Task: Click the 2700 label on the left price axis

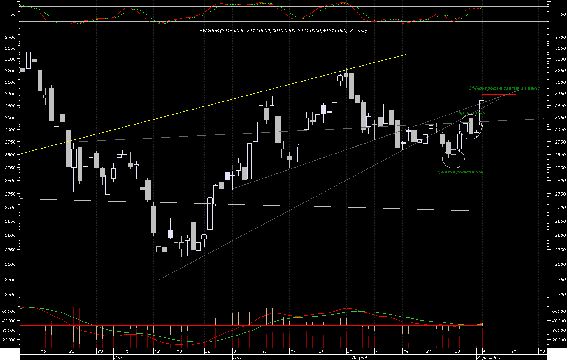Action: [10, 208]
